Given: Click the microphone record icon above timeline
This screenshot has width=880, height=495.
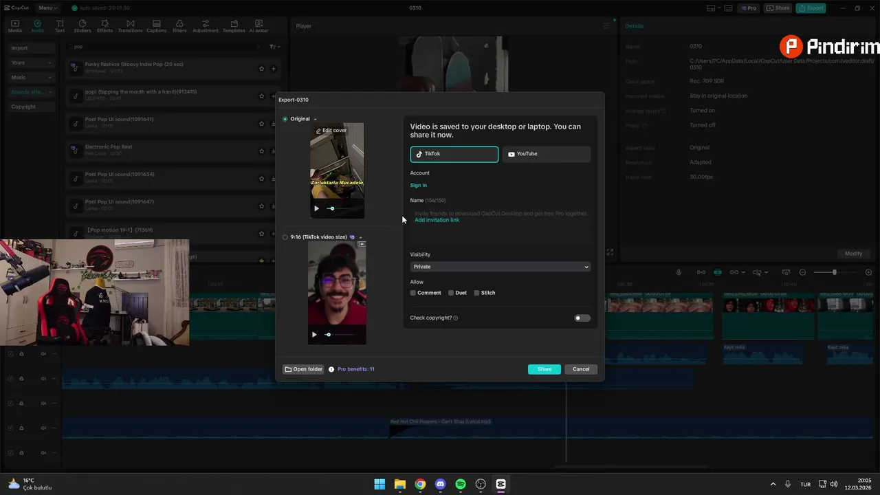Looking at the screenshot, I should point(679,272).
